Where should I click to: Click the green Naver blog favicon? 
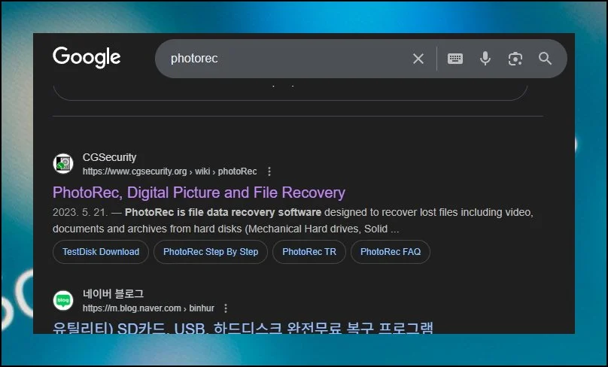[63, 300]
